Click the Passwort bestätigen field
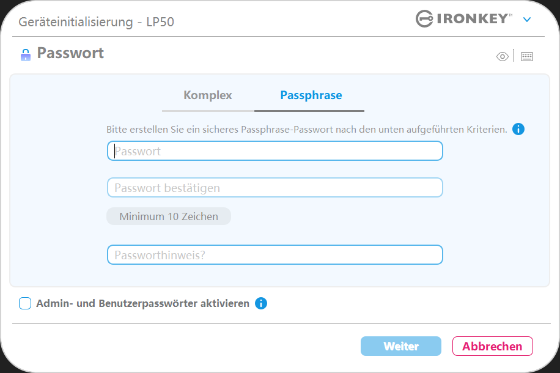This screenshot has width=560, height=373. [275, 188]
